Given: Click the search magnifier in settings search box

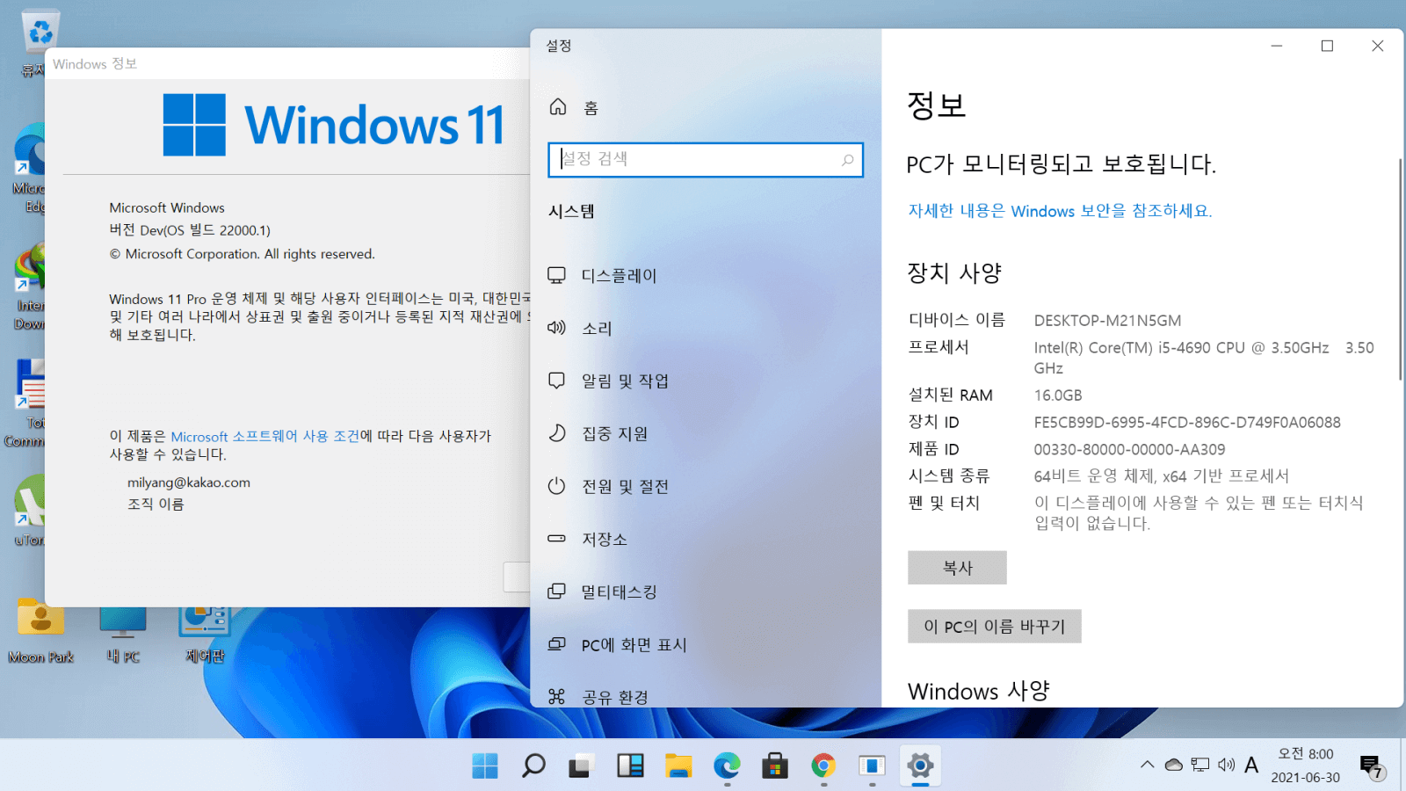Looking at the screenshot, I should pos(847,160).
